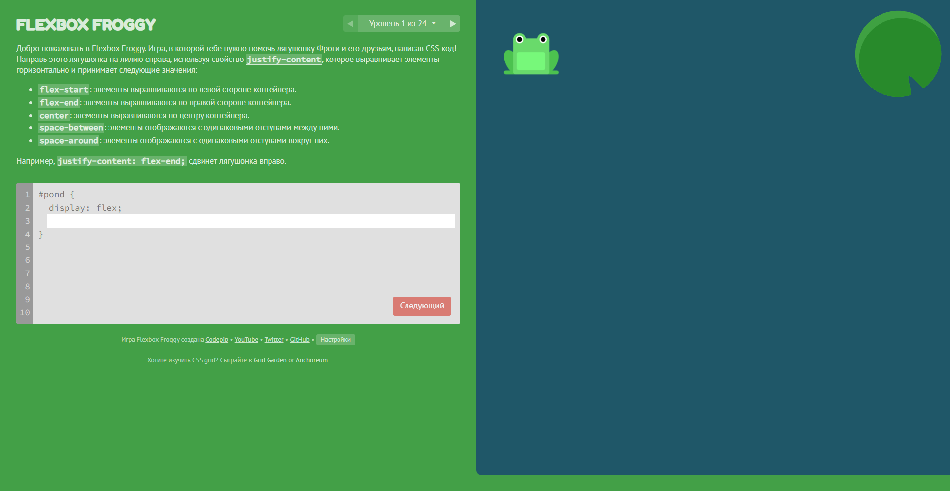Viewport: 950px width, 491px height.
Task: Click the center value in the list
Action: point(54,116)
